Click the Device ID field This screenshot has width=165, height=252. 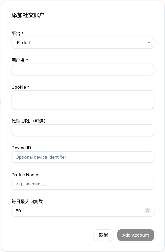point(83,157)
